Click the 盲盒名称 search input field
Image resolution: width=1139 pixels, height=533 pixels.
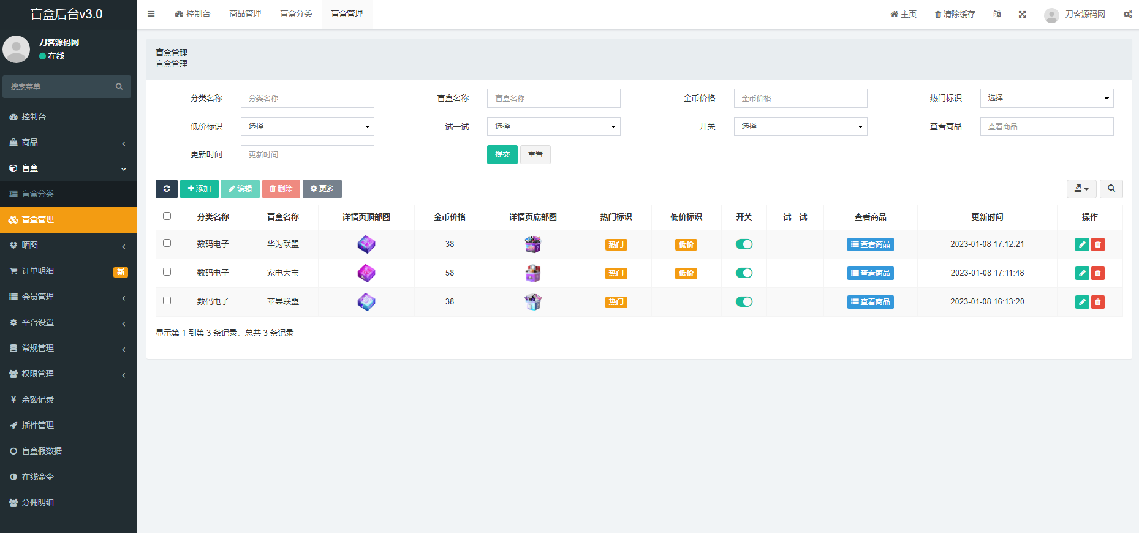[553, 98]
